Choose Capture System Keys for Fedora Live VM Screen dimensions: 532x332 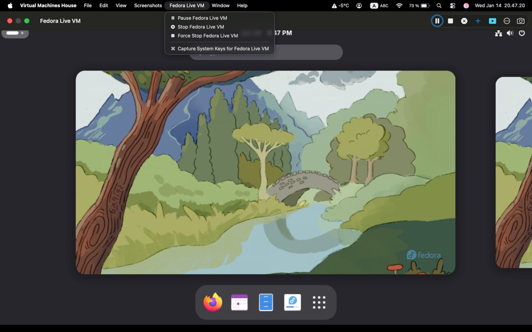click(x=220, y=49)
